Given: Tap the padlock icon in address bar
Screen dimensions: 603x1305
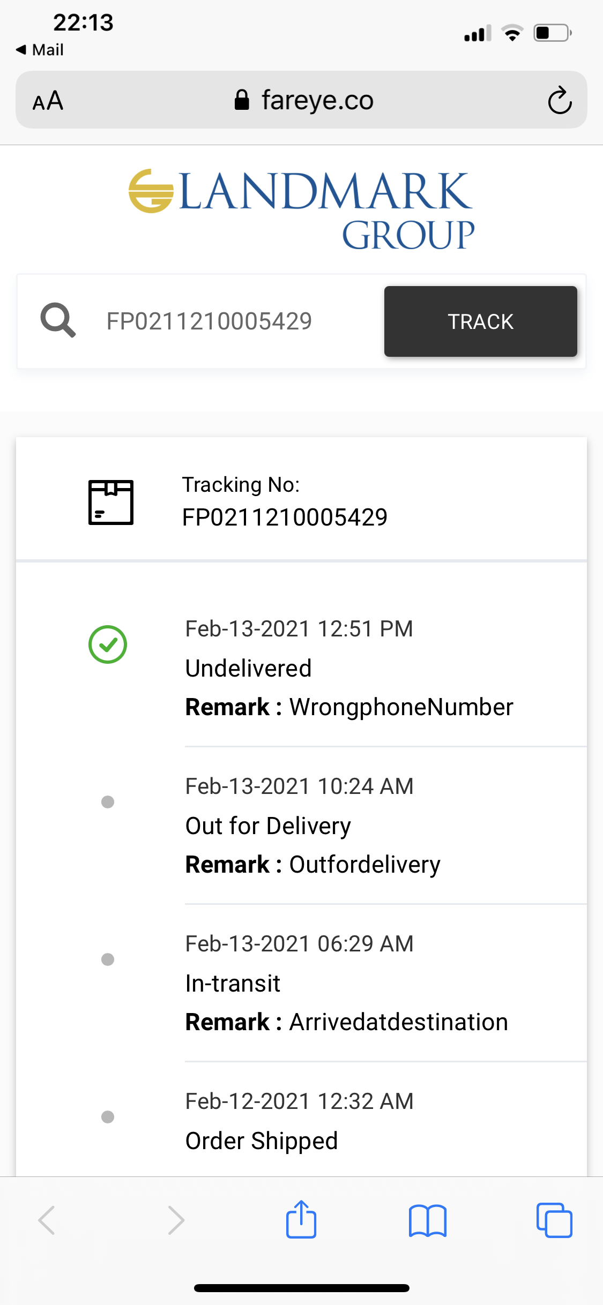Looking at the screenshot, I should coord(242,100).
